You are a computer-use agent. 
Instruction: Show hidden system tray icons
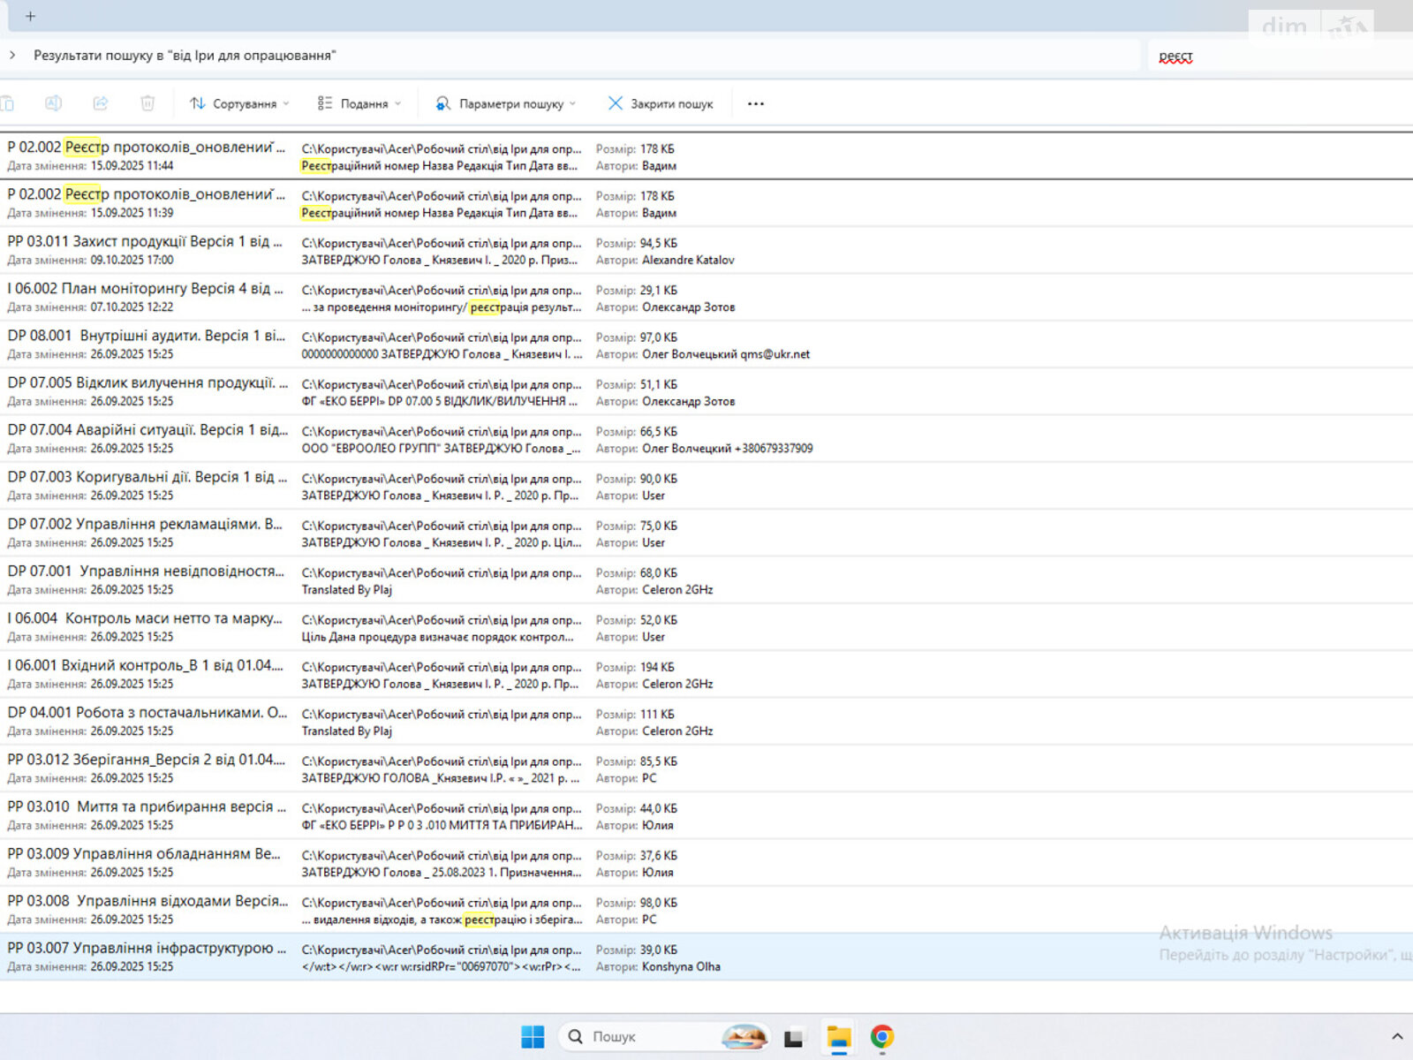[x=1396, y=1036]
